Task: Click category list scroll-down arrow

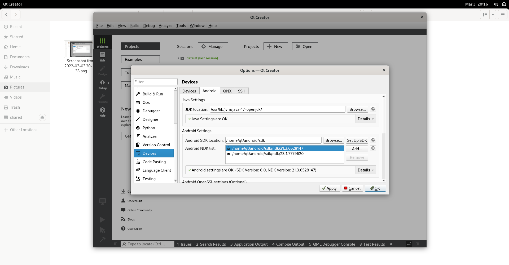Action: pos(175,181)
